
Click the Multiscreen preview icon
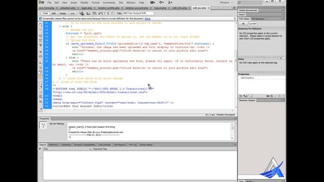pyautogui.click(x=82, y=13)
